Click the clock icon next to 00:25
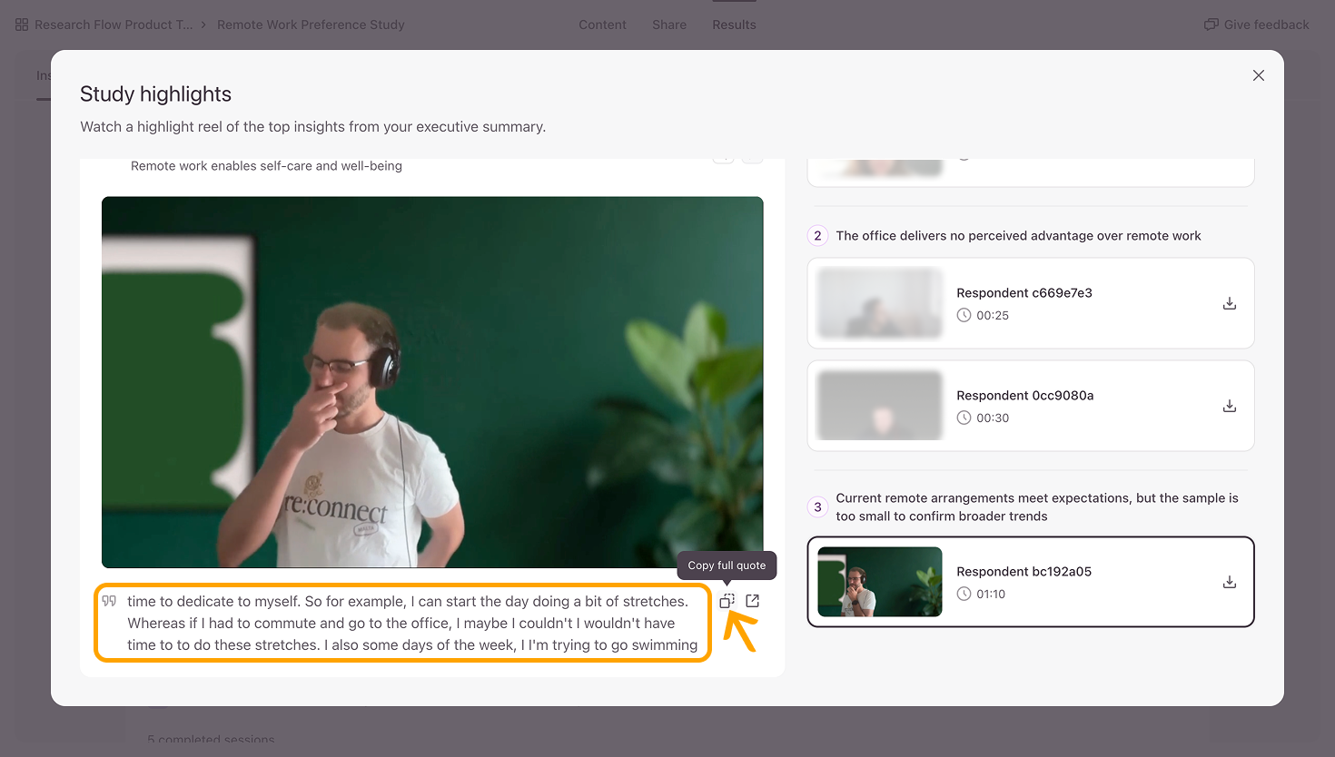1335x757 pixels. point(964,315)
